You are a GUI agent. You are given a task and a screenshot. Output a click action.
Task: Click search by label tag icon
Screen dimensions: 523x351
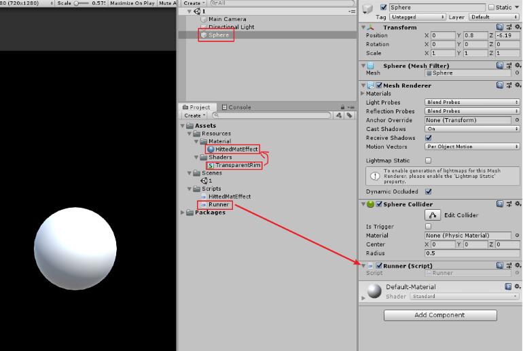pyautogui.click(x=349, y=115)
